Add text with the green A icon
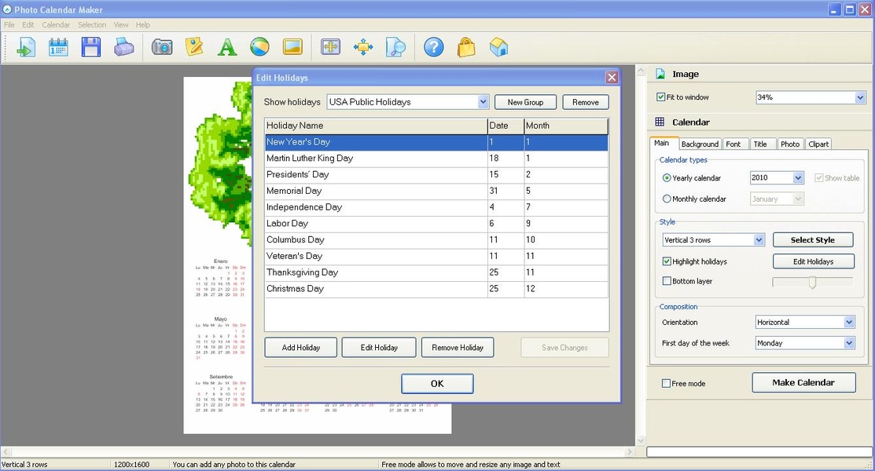This screenshot has width=875, height=471. click(x=226, y=47)
